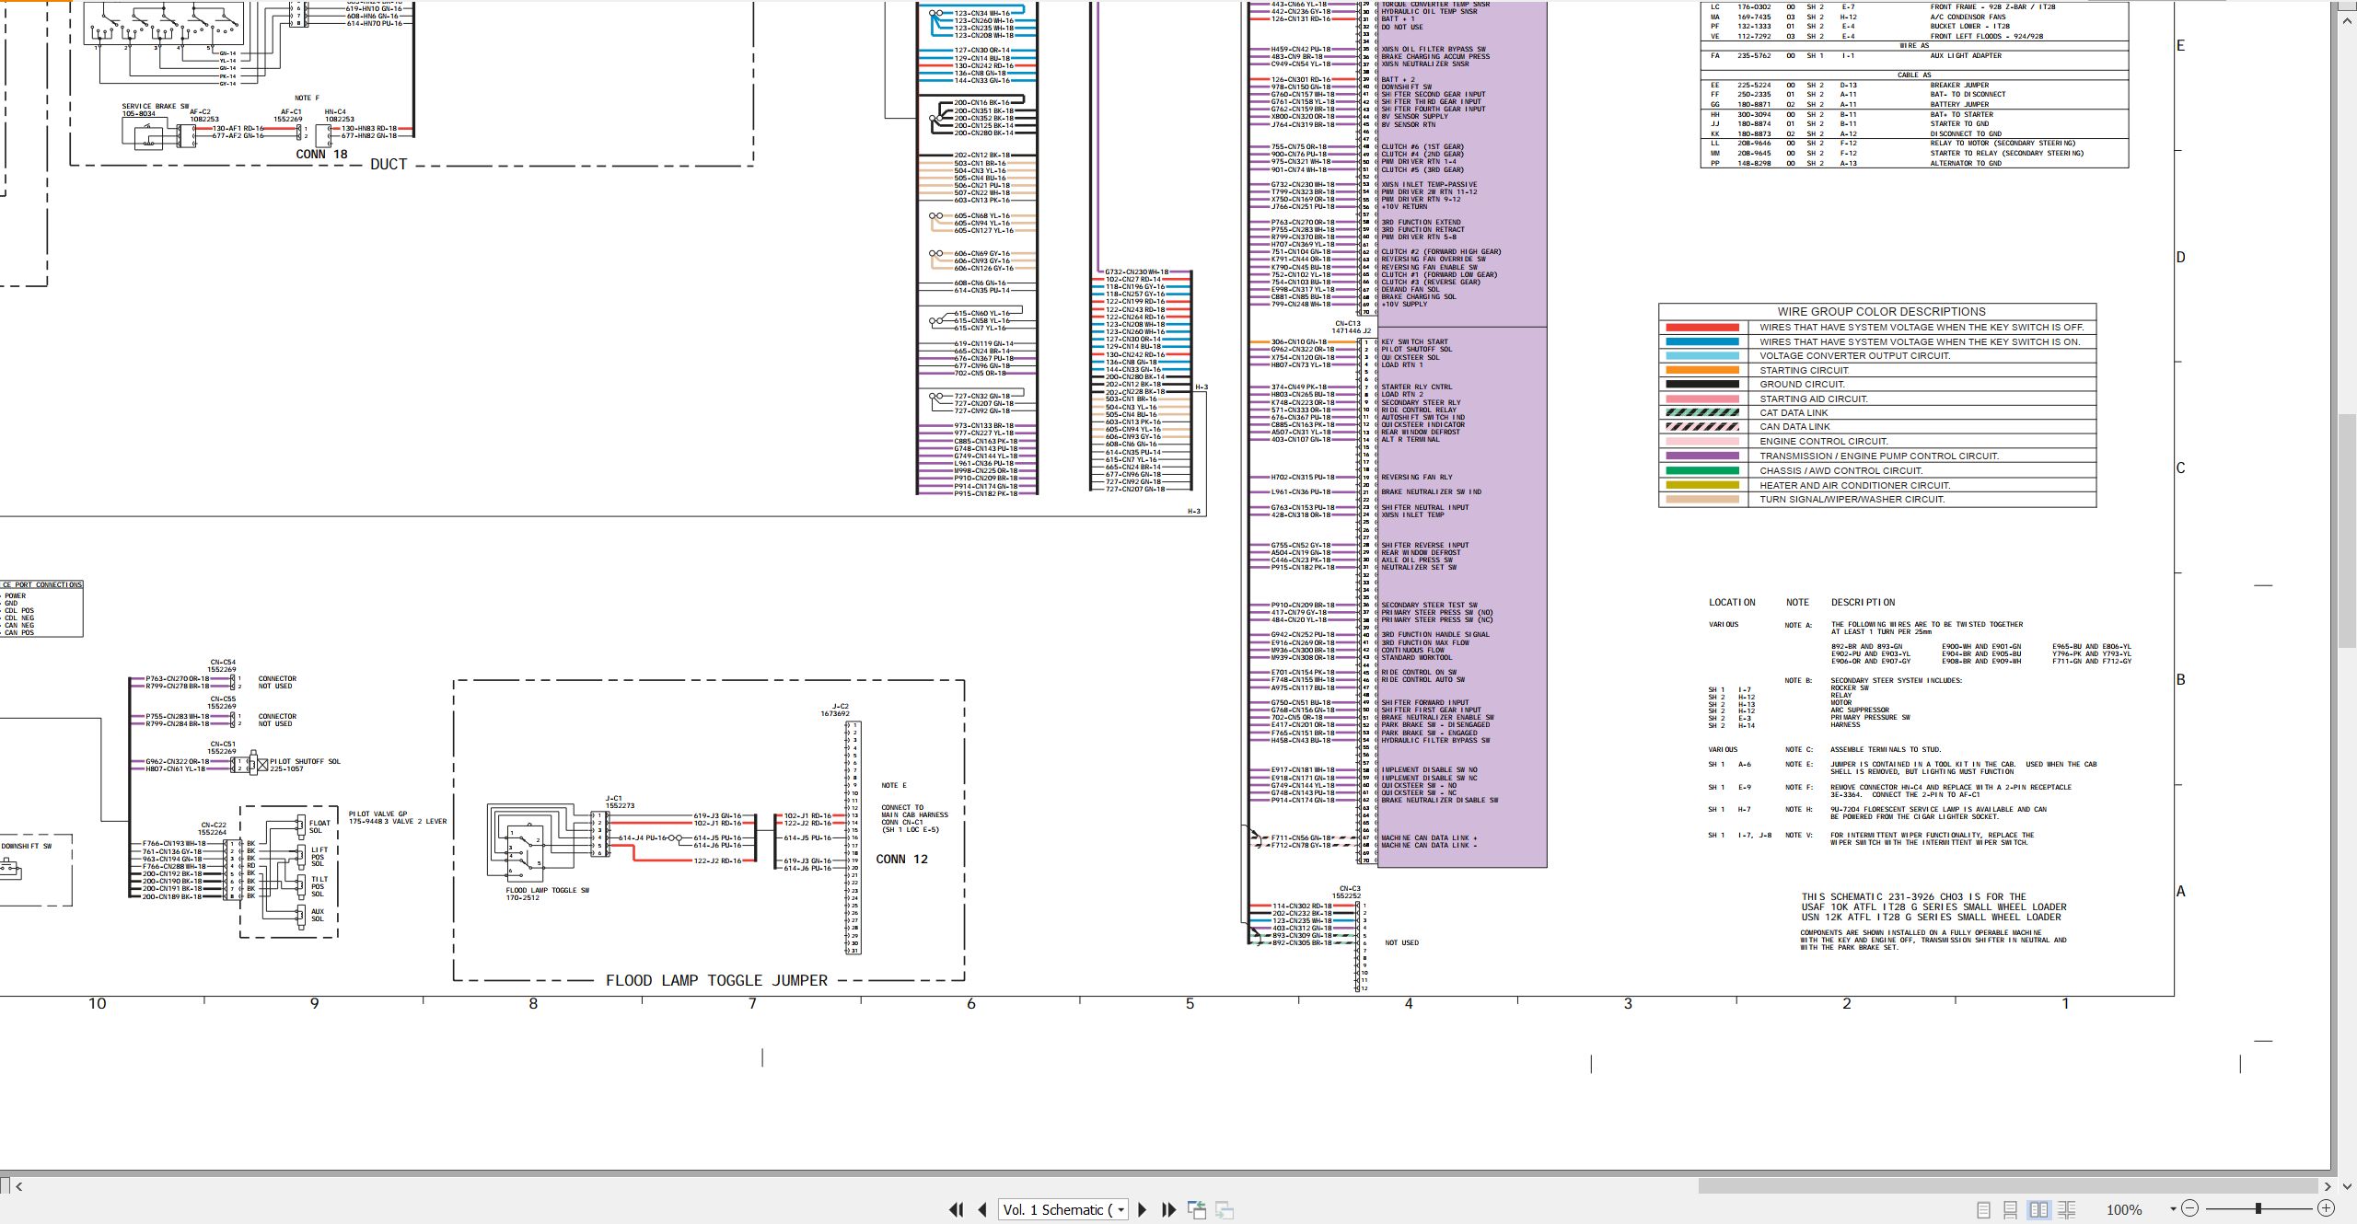Click the HYDRAULIC FILTER BYPASS SW pin label

click(x=1435, y=740)
